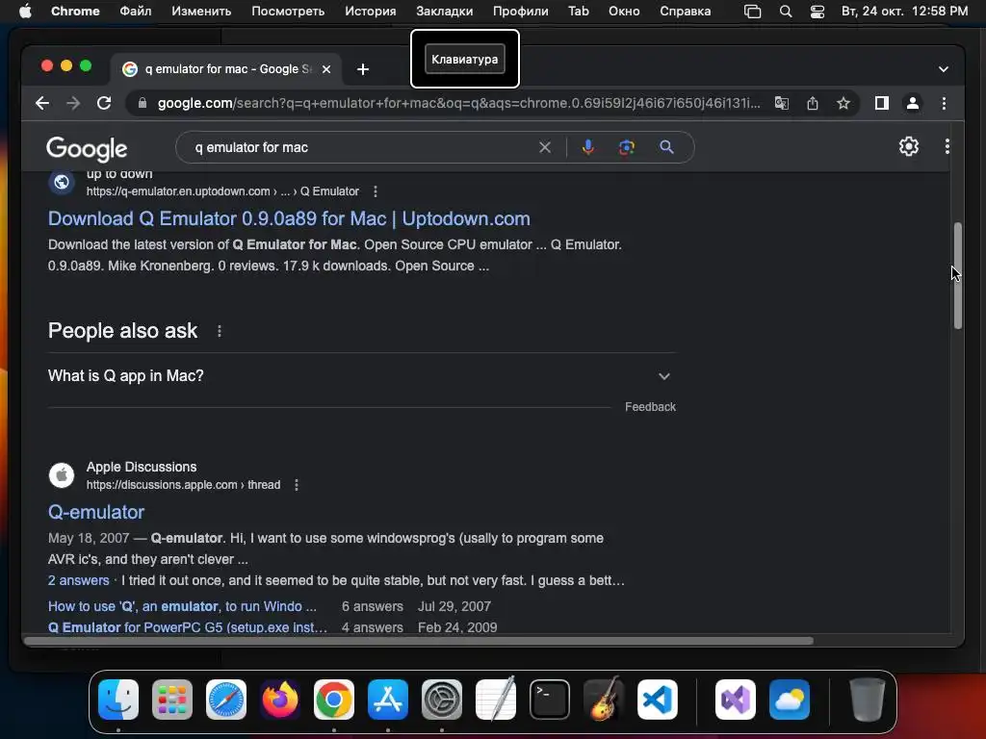The width and height of the screenshot is (986, 739).
Task: Open the Trash in the Dock
Action: click(868, 700)
